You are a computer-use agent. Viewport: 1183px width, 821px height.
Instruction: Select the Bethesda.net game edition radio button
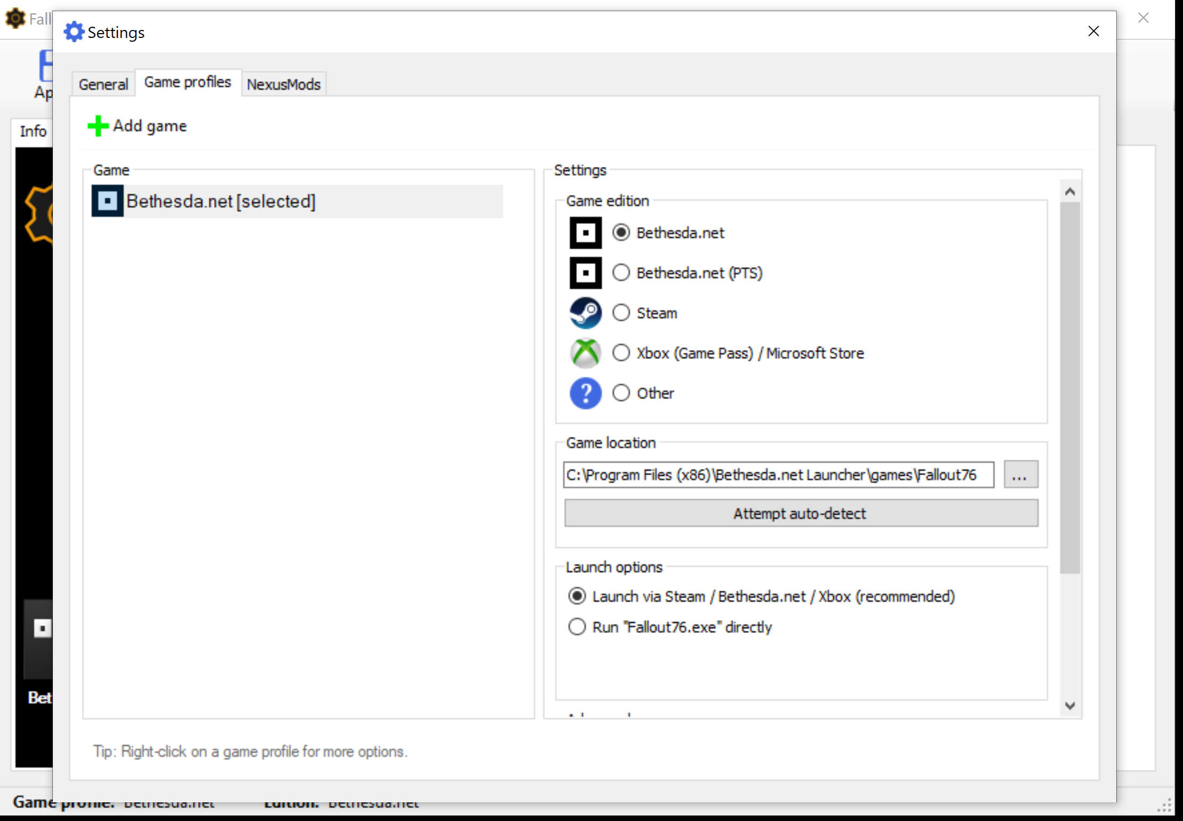tap(621, 233)
